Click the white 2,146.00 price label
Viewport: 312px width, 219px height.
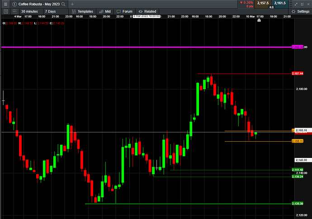pyautogui.click(x=303, y=160)
